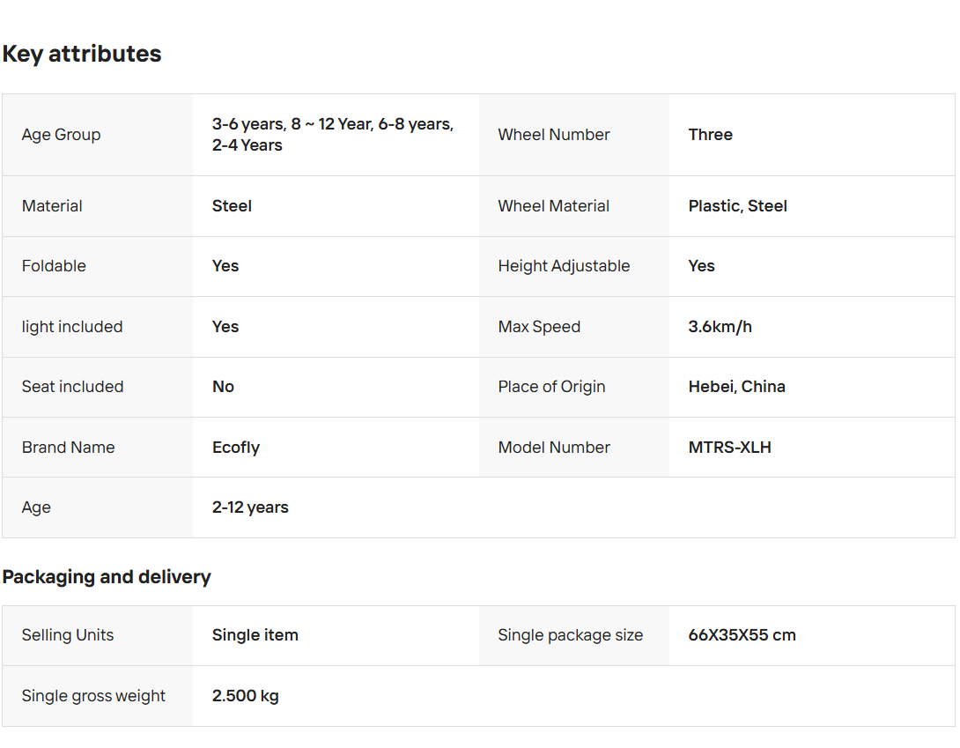Select the Seat included value No
Screen dimensions: 960x748
tap(223, 387)
